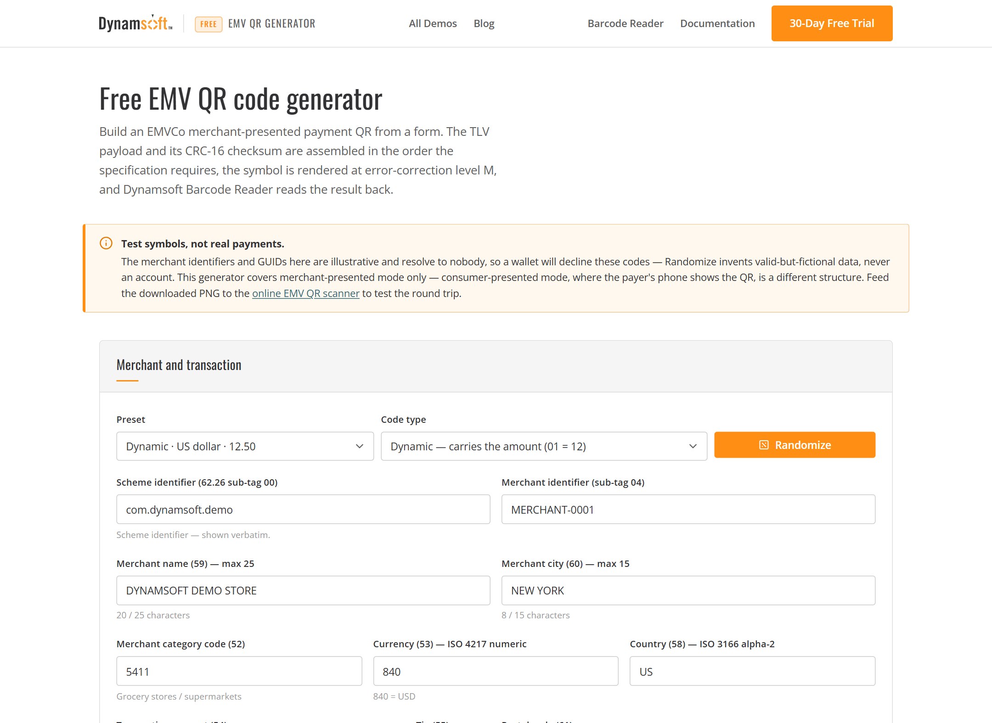Click the Dynamsoft logo
The height and width of the screenshot is (723, 992).
135,23
